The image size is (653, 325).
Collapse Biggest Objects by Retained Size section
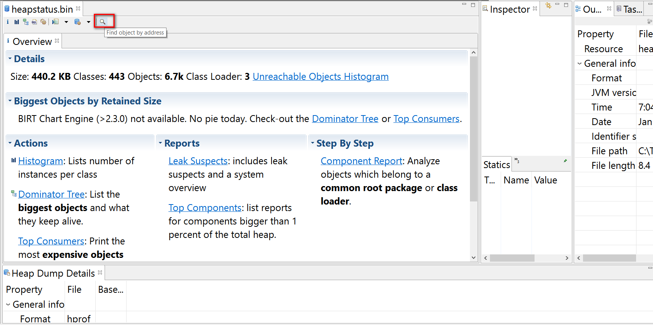(10, 101)
